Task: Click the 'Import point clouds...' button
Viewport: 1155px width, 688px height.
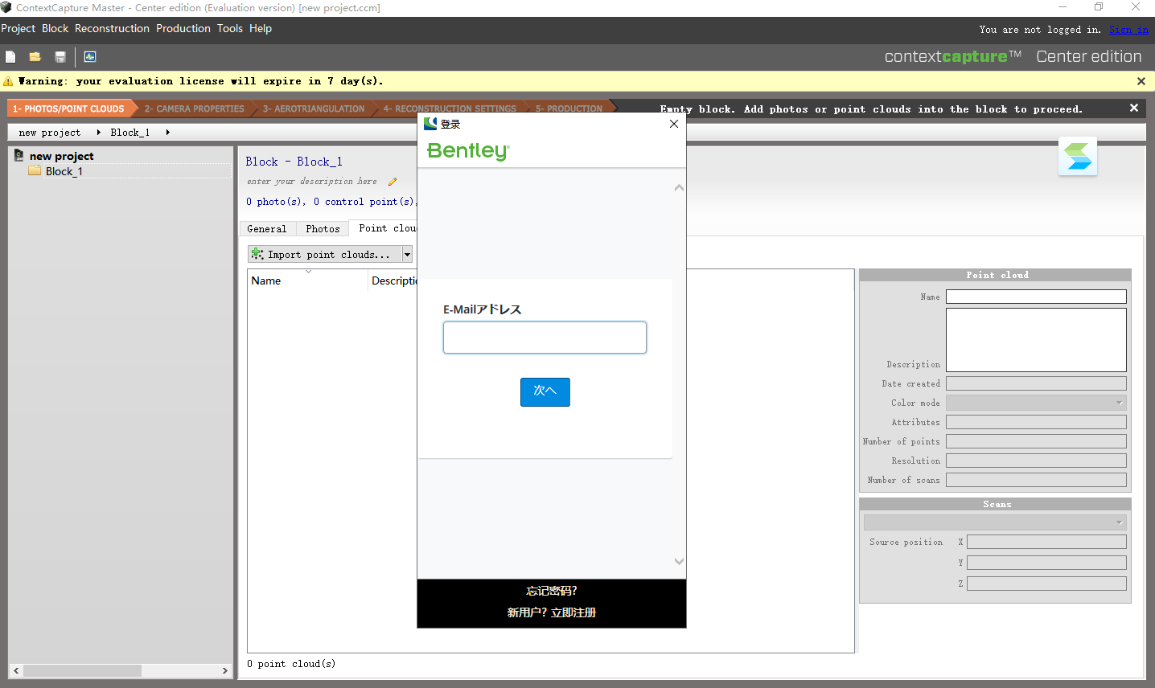Action: point(325,255)
